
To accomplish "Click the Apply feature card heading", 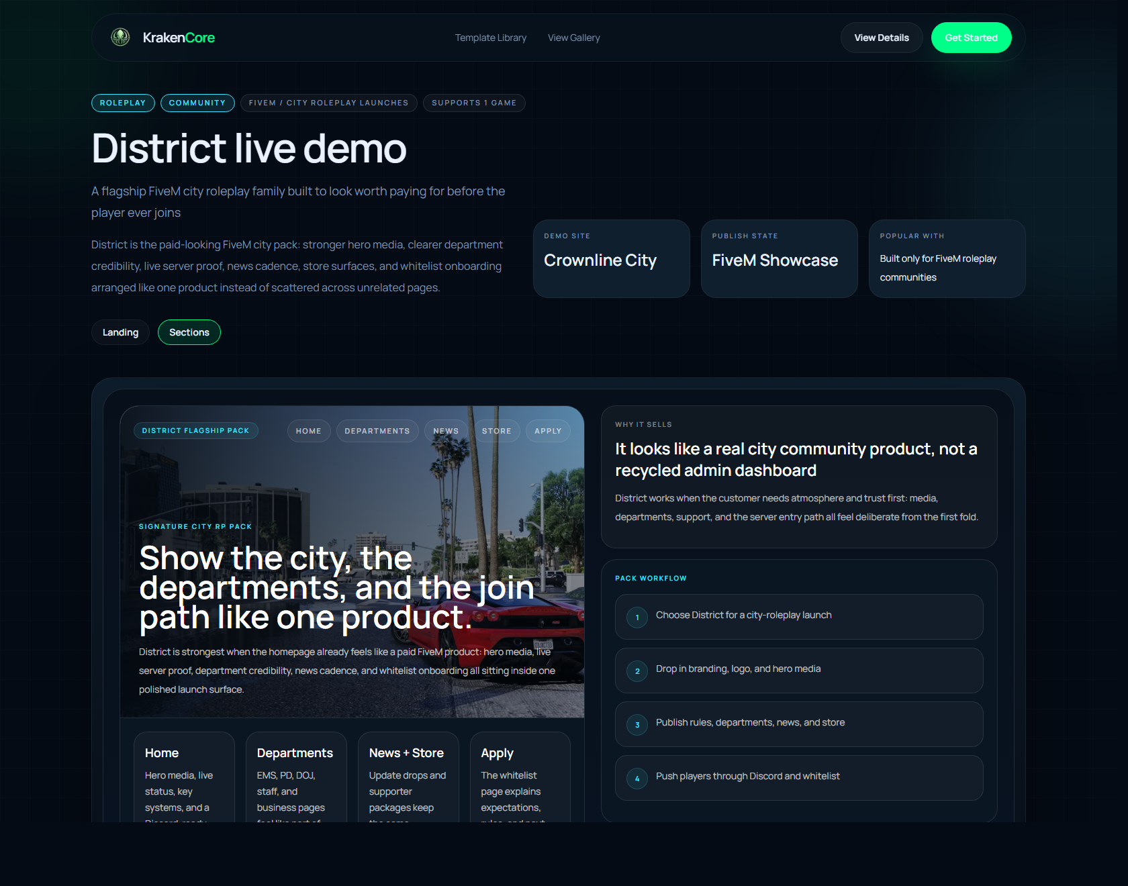I will [498, 754].
